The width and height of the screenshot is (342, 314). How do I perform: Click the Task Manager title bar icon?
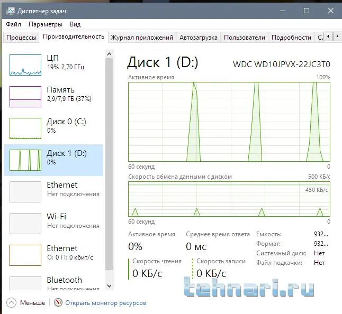(x=11, y=10)
